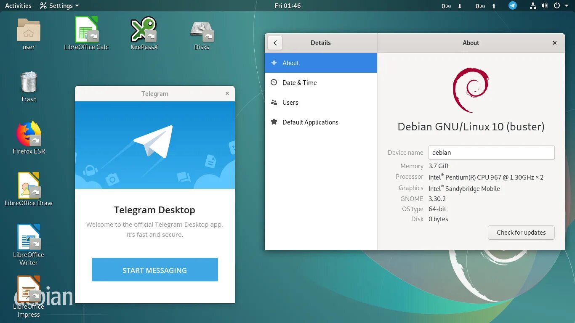Click the Processor value Intel Pentium(R) CPU 967
The image size is (575, 323).
486,177
